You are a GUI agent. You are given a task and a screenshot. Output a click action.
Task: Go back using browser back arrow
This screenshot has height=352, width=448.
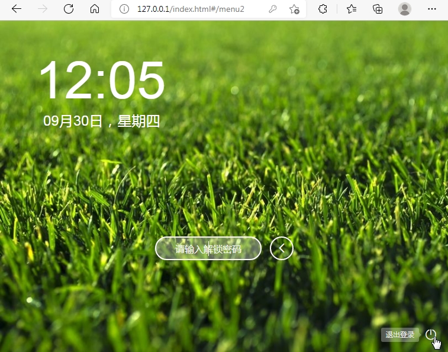point(17,9)
